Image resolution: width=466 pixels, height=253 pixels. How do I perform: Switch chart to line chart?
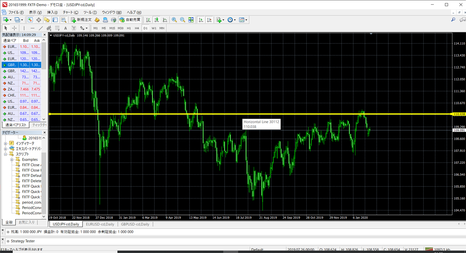pyautogui.click(x=165, y=20)
